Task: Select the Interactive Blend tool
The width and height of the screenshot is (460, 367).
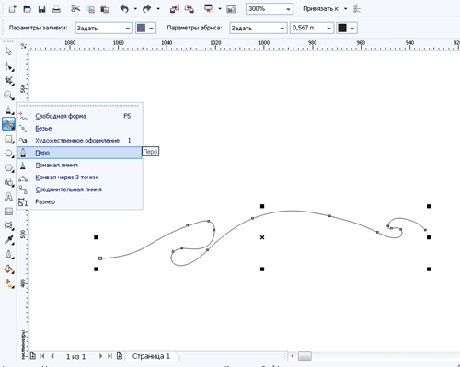Action: click(x=9, y=225)
